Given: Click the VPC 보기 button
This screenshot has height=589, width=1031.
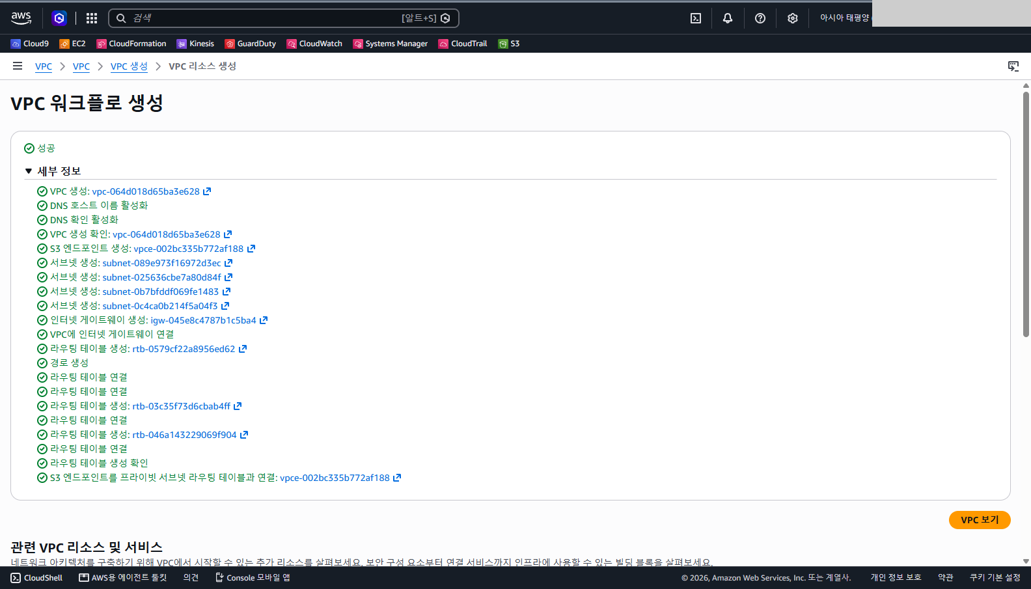Looking at the screenshot, I should pyautogui.click(x=980, y=520).
